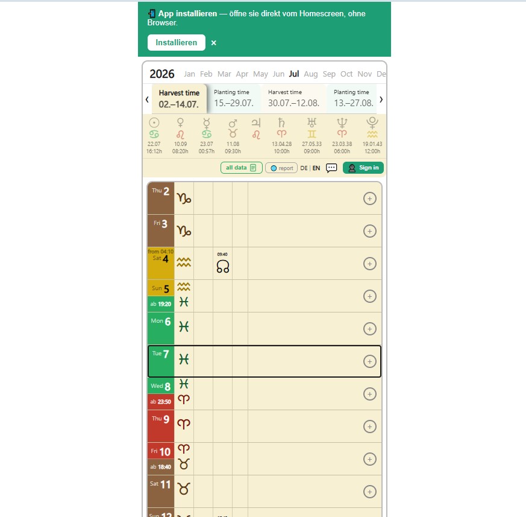This screenshot has width=526, height=517.
Task: Open the chat speech-bubble icon
Action: point(331,168)
